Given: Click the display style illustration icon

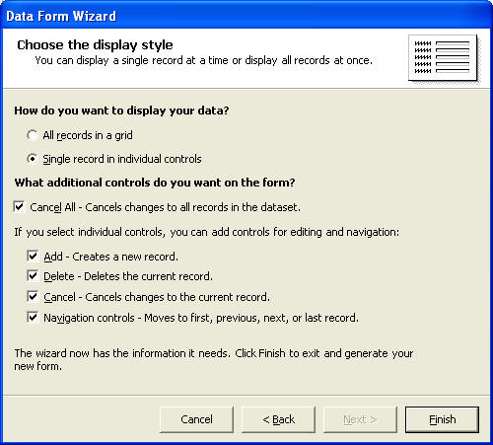Looking at the screenshot, I should [x=443, y=57].
